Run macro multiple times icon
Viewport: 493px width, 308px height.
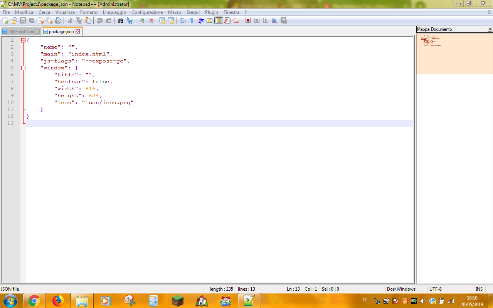click(275, 20)
